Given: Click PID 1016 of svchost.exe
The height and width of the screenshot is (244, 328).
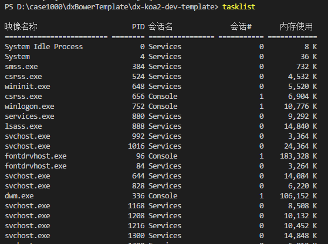Looking at the screenshot, I should pyautogui.click(x=136, y=146).
